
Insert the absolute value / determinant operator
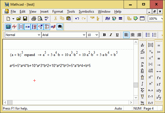tap(151, 64)
